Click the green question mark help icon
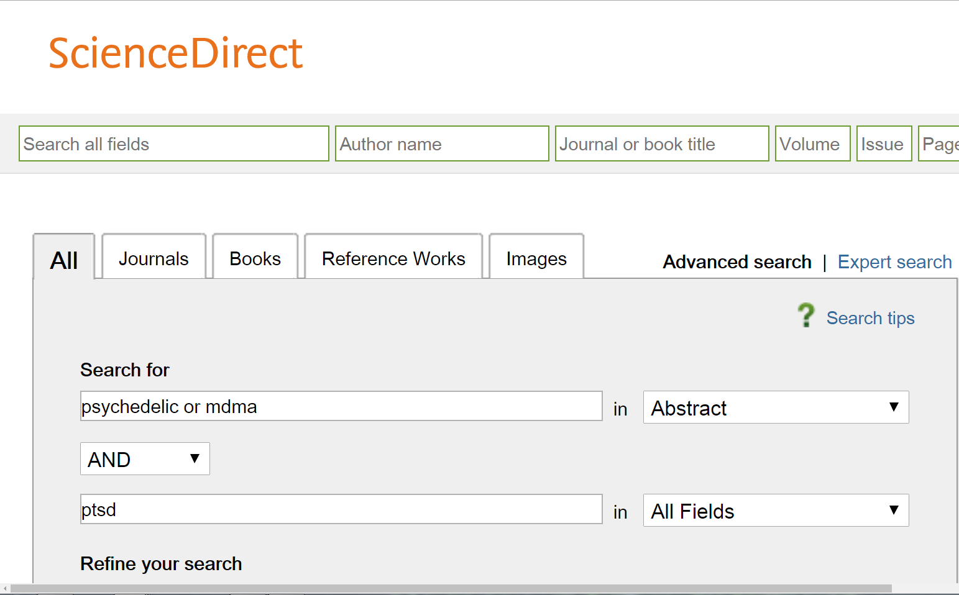 coord(806,316)
